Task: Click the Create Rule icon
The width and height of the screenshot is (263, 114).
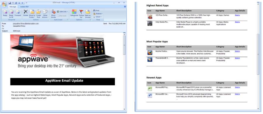Action: pos(38,14)
